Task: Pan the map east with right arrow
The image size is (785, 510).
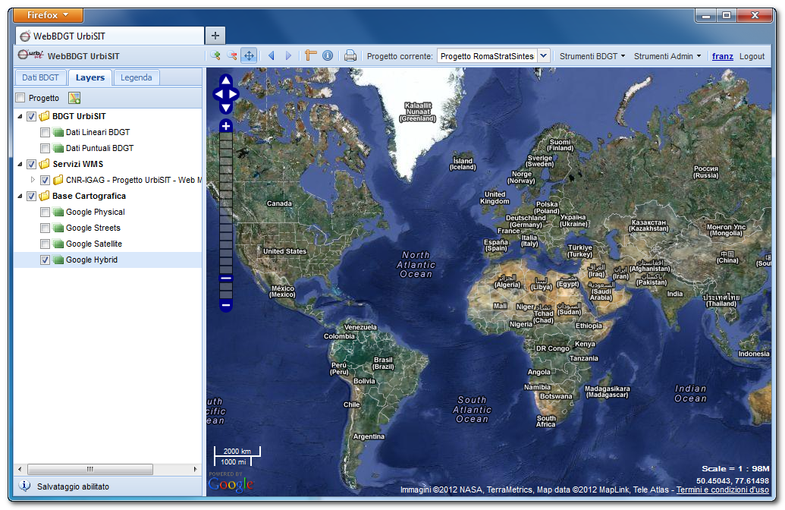Action: point(234,94)
